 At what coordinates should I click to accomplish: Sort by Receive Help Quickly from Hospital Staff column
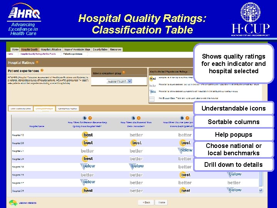tap(87, 124)
